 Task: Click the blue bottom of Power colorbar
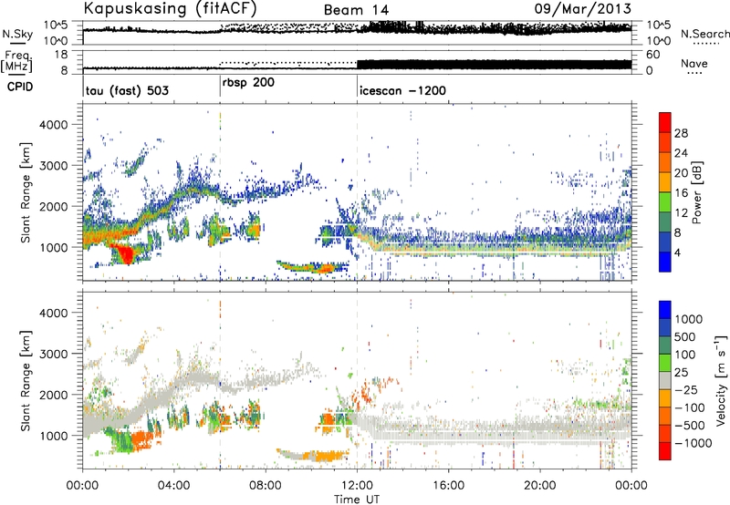[x=665, y=263]
